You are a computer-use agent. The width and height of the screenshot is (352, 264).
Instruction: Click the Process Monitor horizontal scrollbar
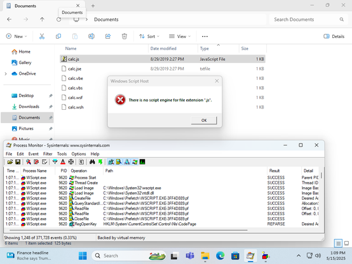point(128,230)
